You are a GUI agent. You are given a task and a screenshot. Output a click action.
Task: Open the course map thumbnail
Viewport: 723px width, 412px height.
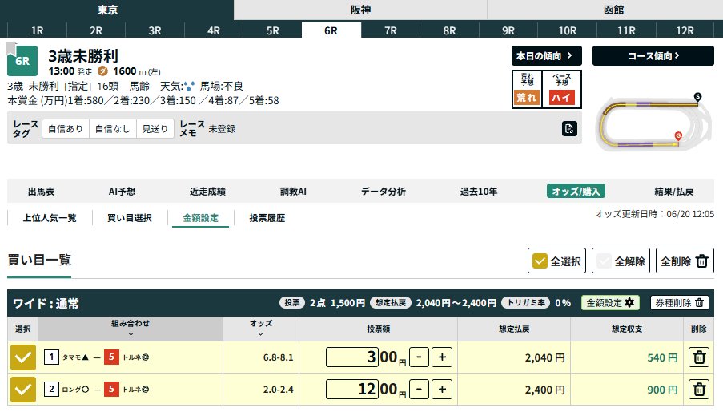tap(652, 121)
